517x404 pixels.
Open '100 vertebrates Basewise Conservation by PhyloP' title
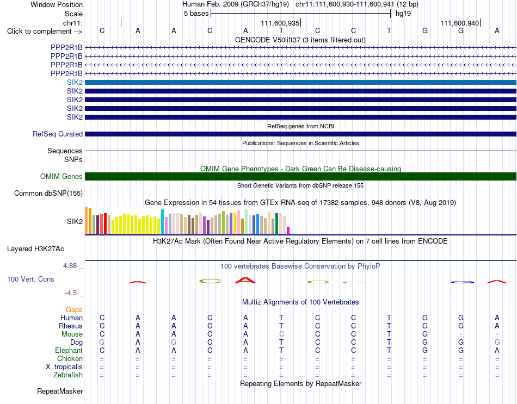pyautogui.click(x=300, y=266)
